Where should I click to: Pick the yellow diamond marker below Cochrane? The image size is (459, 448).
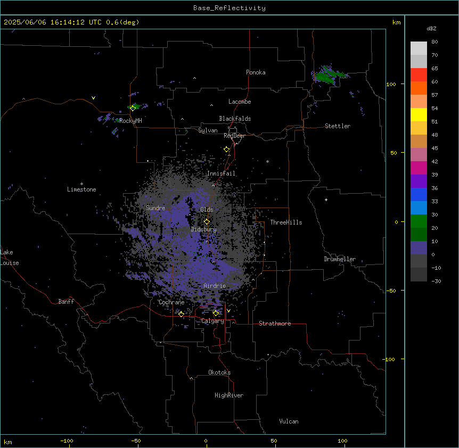(181, 314)
